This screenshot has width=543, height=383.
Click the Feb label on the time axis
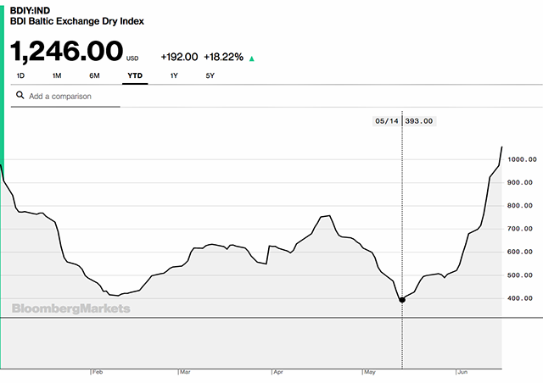[x=97, y=372]
